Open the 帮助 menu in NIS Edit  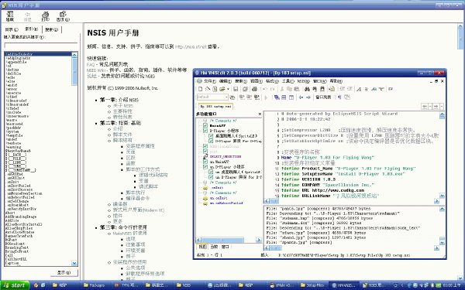(x=336, y=80)
